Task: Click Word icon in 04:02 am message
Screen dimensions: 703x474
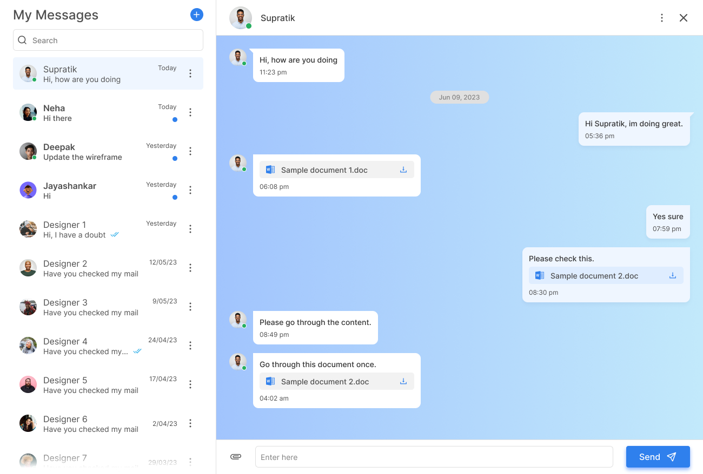Action: [x=270, y=381]
